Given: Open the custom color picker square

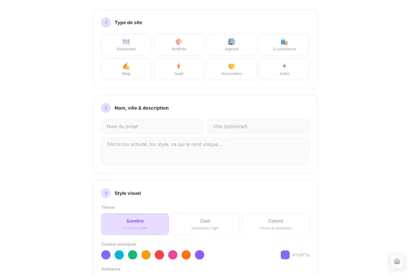Looking at the screenshot, I should (285, 255).
